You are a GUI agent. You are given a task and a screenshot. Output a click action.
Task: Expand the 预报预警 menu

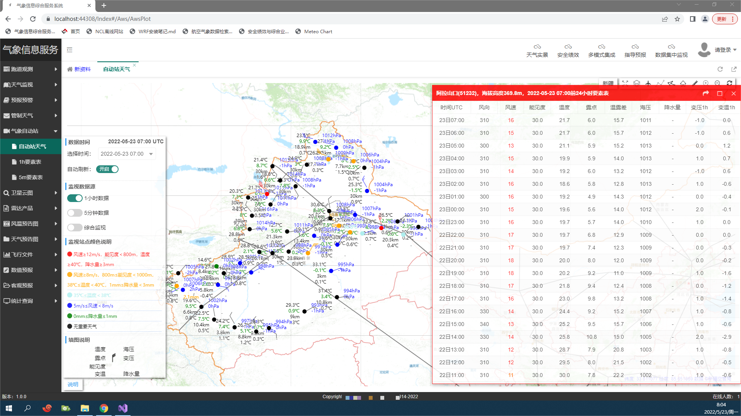pyautogui.click(x=31, y=100)
